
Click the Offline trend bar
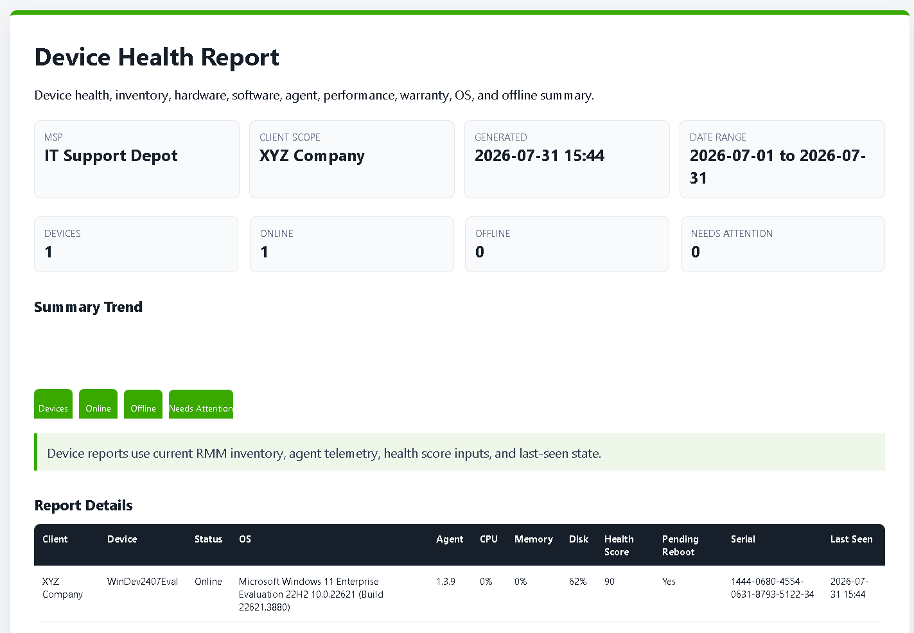pyautogui.click(x=143, y=404)
